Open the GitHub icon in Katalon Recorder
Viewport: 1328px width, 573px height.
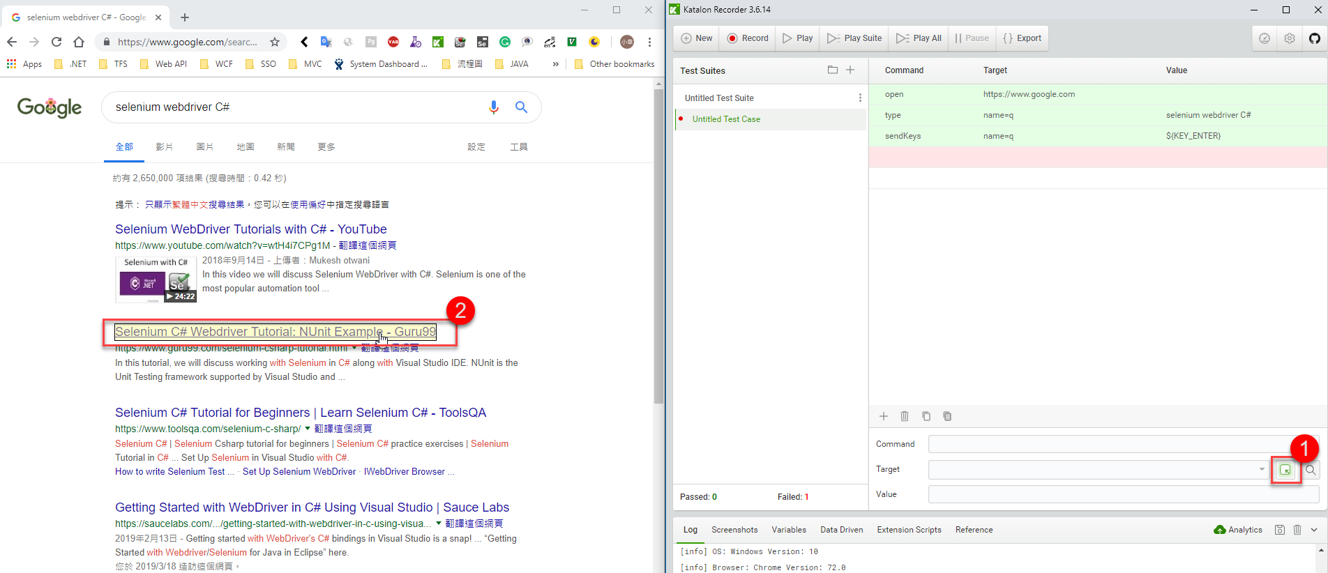pos(1315,38)
